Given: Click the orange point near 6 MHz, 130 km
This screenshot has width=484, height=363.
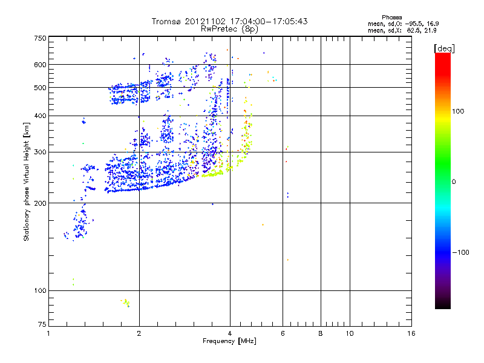Looking at the screenshot, I should 288,260.
